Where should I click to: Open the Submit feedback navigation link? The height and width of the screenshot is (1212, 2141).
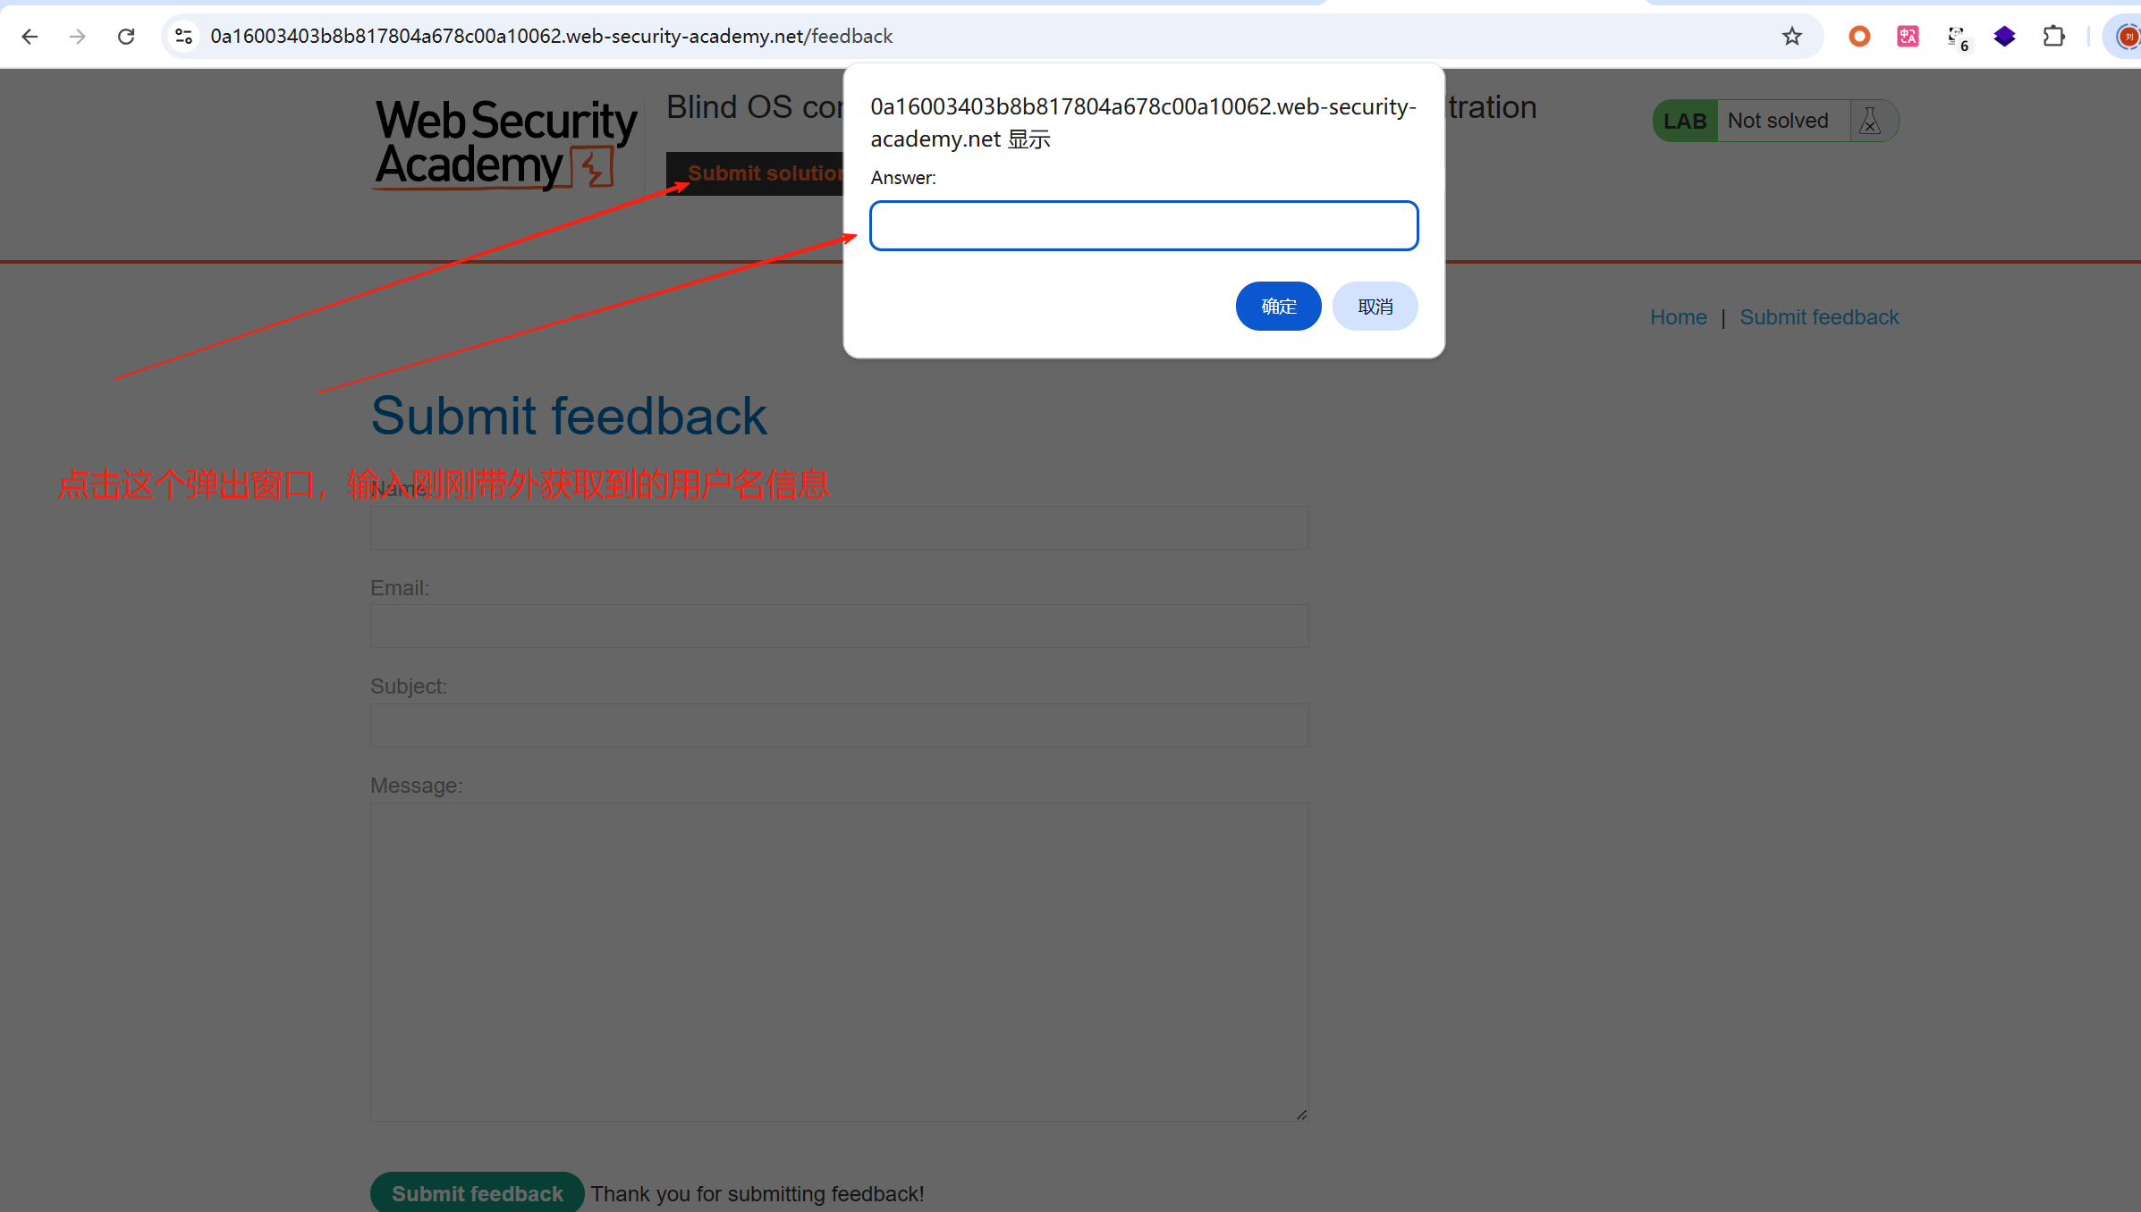[1819, 317]
